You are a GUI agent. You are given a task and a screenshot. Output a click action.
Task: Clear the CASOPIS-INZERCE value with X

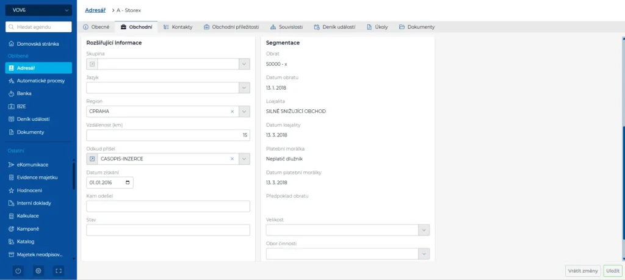point(232,159)
